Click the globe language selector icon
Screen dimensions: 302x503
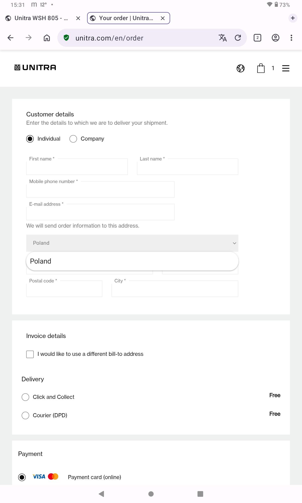coord(240,68)
